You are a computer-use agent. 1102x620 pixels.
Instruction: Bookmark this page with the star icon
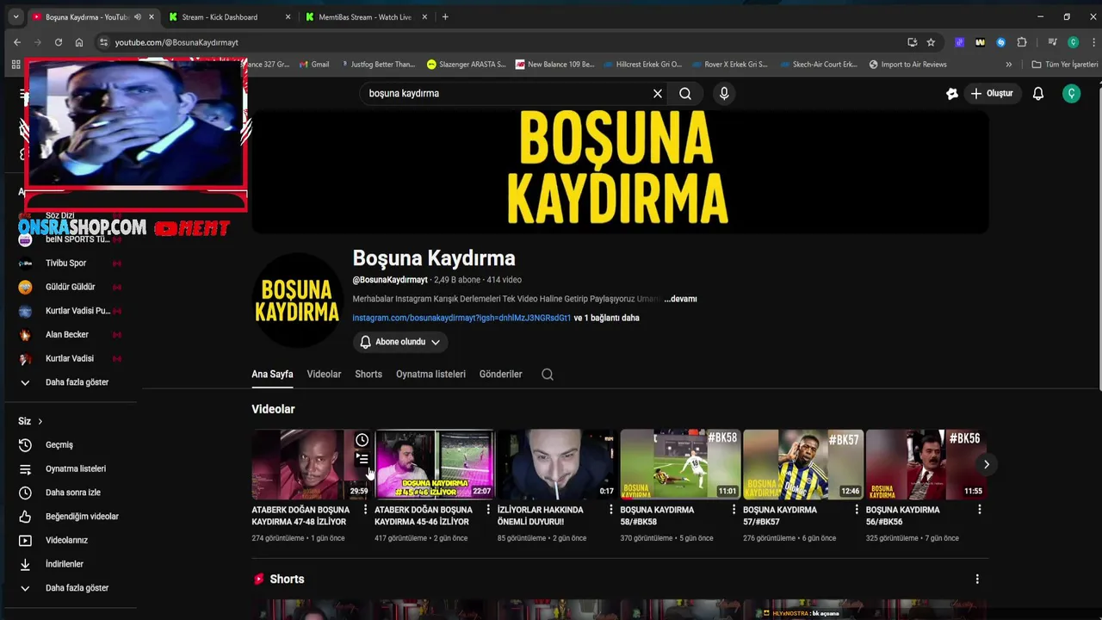tap(931, 42)
